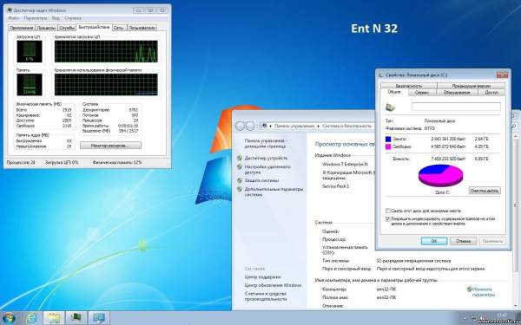
Task: Open the Параметры menu in Task Manager
Action: click(x=36, y=18)
